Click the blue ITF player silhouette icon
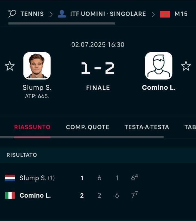Image resolution: width=196 pixels, height=221 pixels. click(62, 14)
